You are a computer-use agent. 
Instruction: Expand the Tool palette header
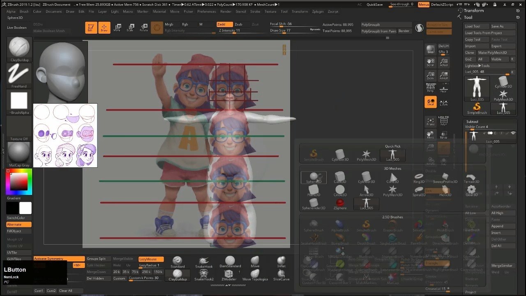click(468, 17)
